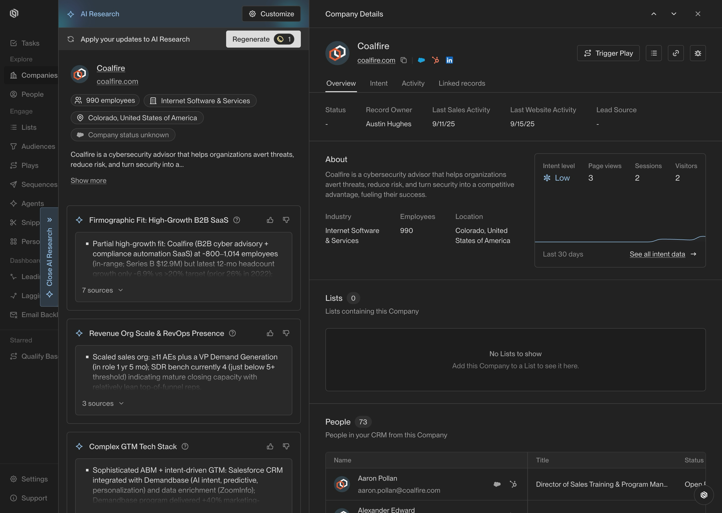
Task: Thumbs up Complex GTM Tech Stack card
Action: (270, 446)
